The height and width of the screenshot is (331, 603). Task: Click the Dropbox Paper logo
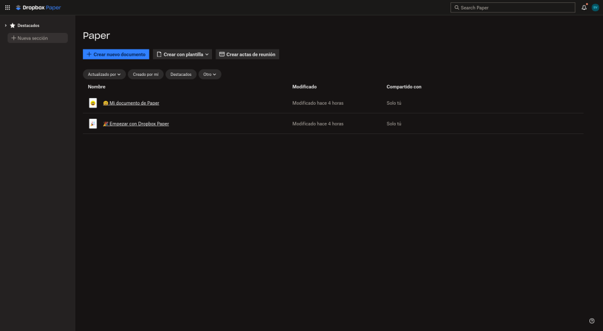pyautogui.click(x=38, y=8)
